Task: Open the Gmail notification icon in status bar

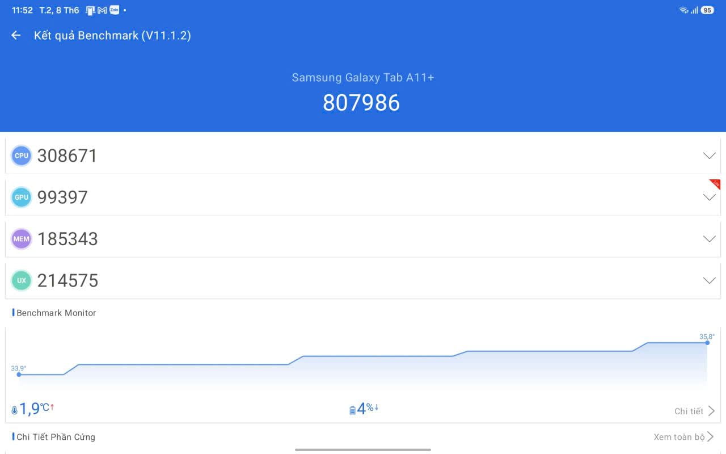Action: click(103, 10)
